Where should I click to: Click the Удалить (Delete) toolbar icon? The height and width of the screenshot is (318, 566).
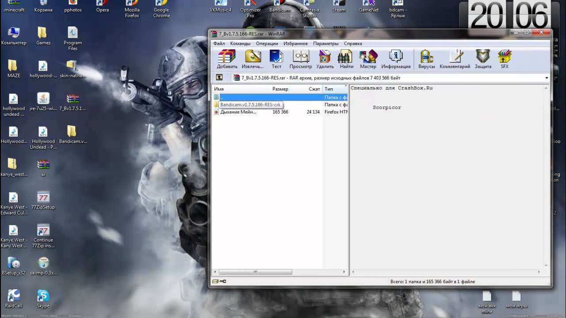tap(325, 59)
